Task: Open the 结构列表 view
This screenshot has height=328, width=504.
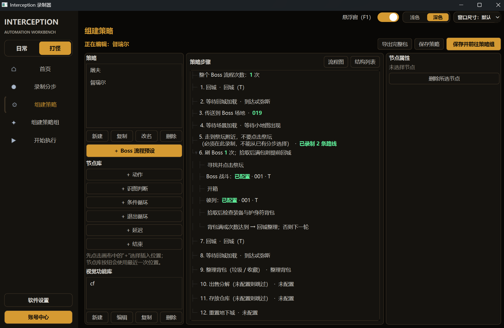Action: 365,62
